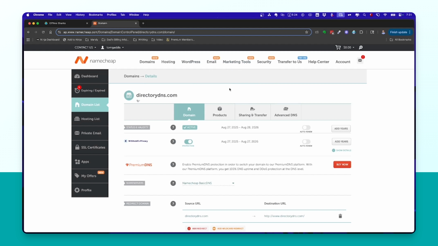Open the All Bookmarks folder

point(401,40)
